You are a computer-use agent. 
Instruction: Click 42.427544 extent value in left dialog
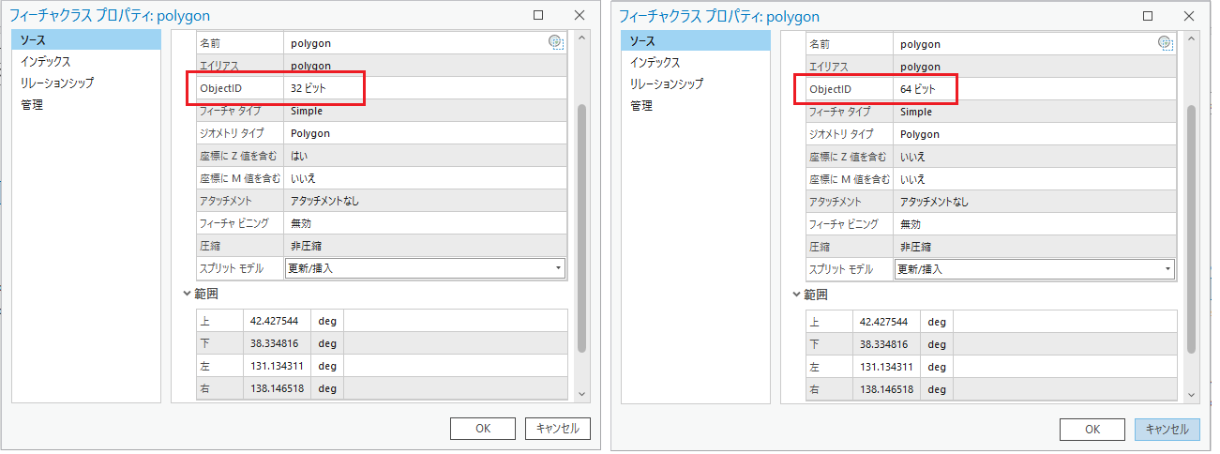[x=274, y=321]
